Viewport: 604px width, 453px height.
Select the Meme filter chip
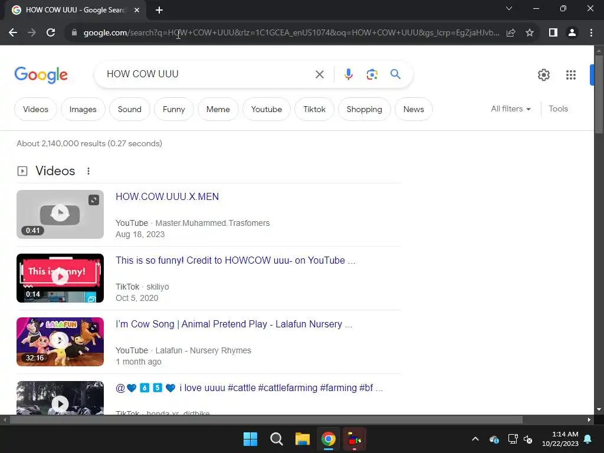(x=218, y=109)
